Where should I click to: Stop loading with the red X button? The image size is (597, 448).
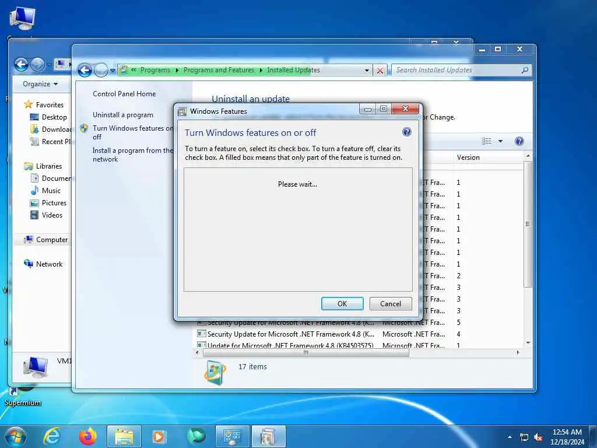(x=380, y=71)
